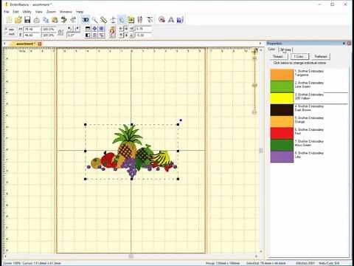Click the icon right of the ruler tool
Viewport: 354px width, 266px height.
(x=113, y=20)
